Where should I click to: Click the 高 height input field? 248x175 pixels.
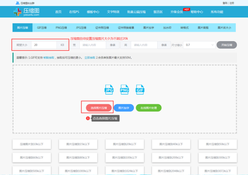(x=144, y=45)
